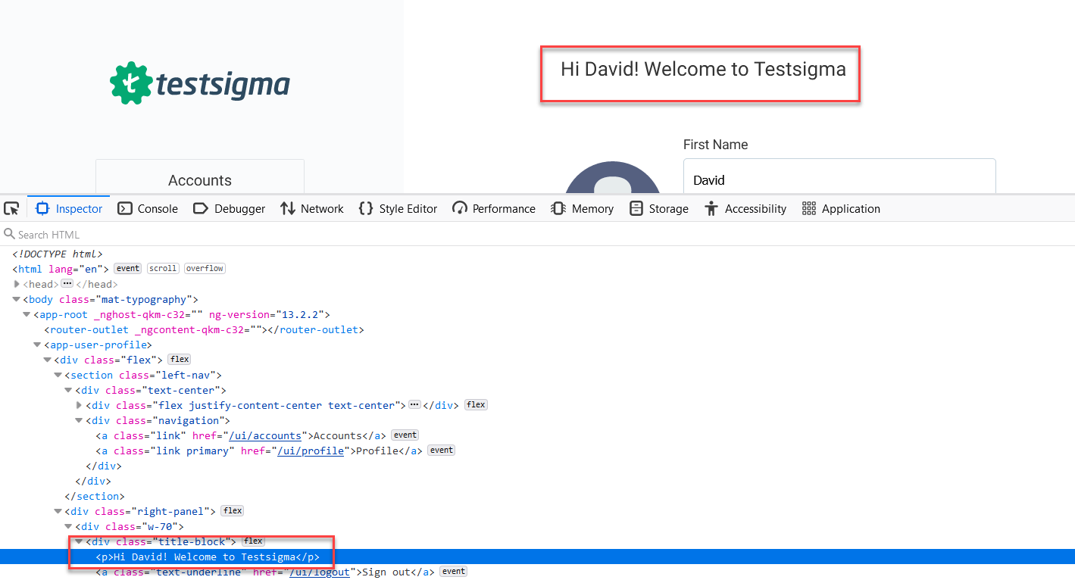Click flex badge on title-block div
This screenshot has height=580, width=1075.
click(253, 541)
